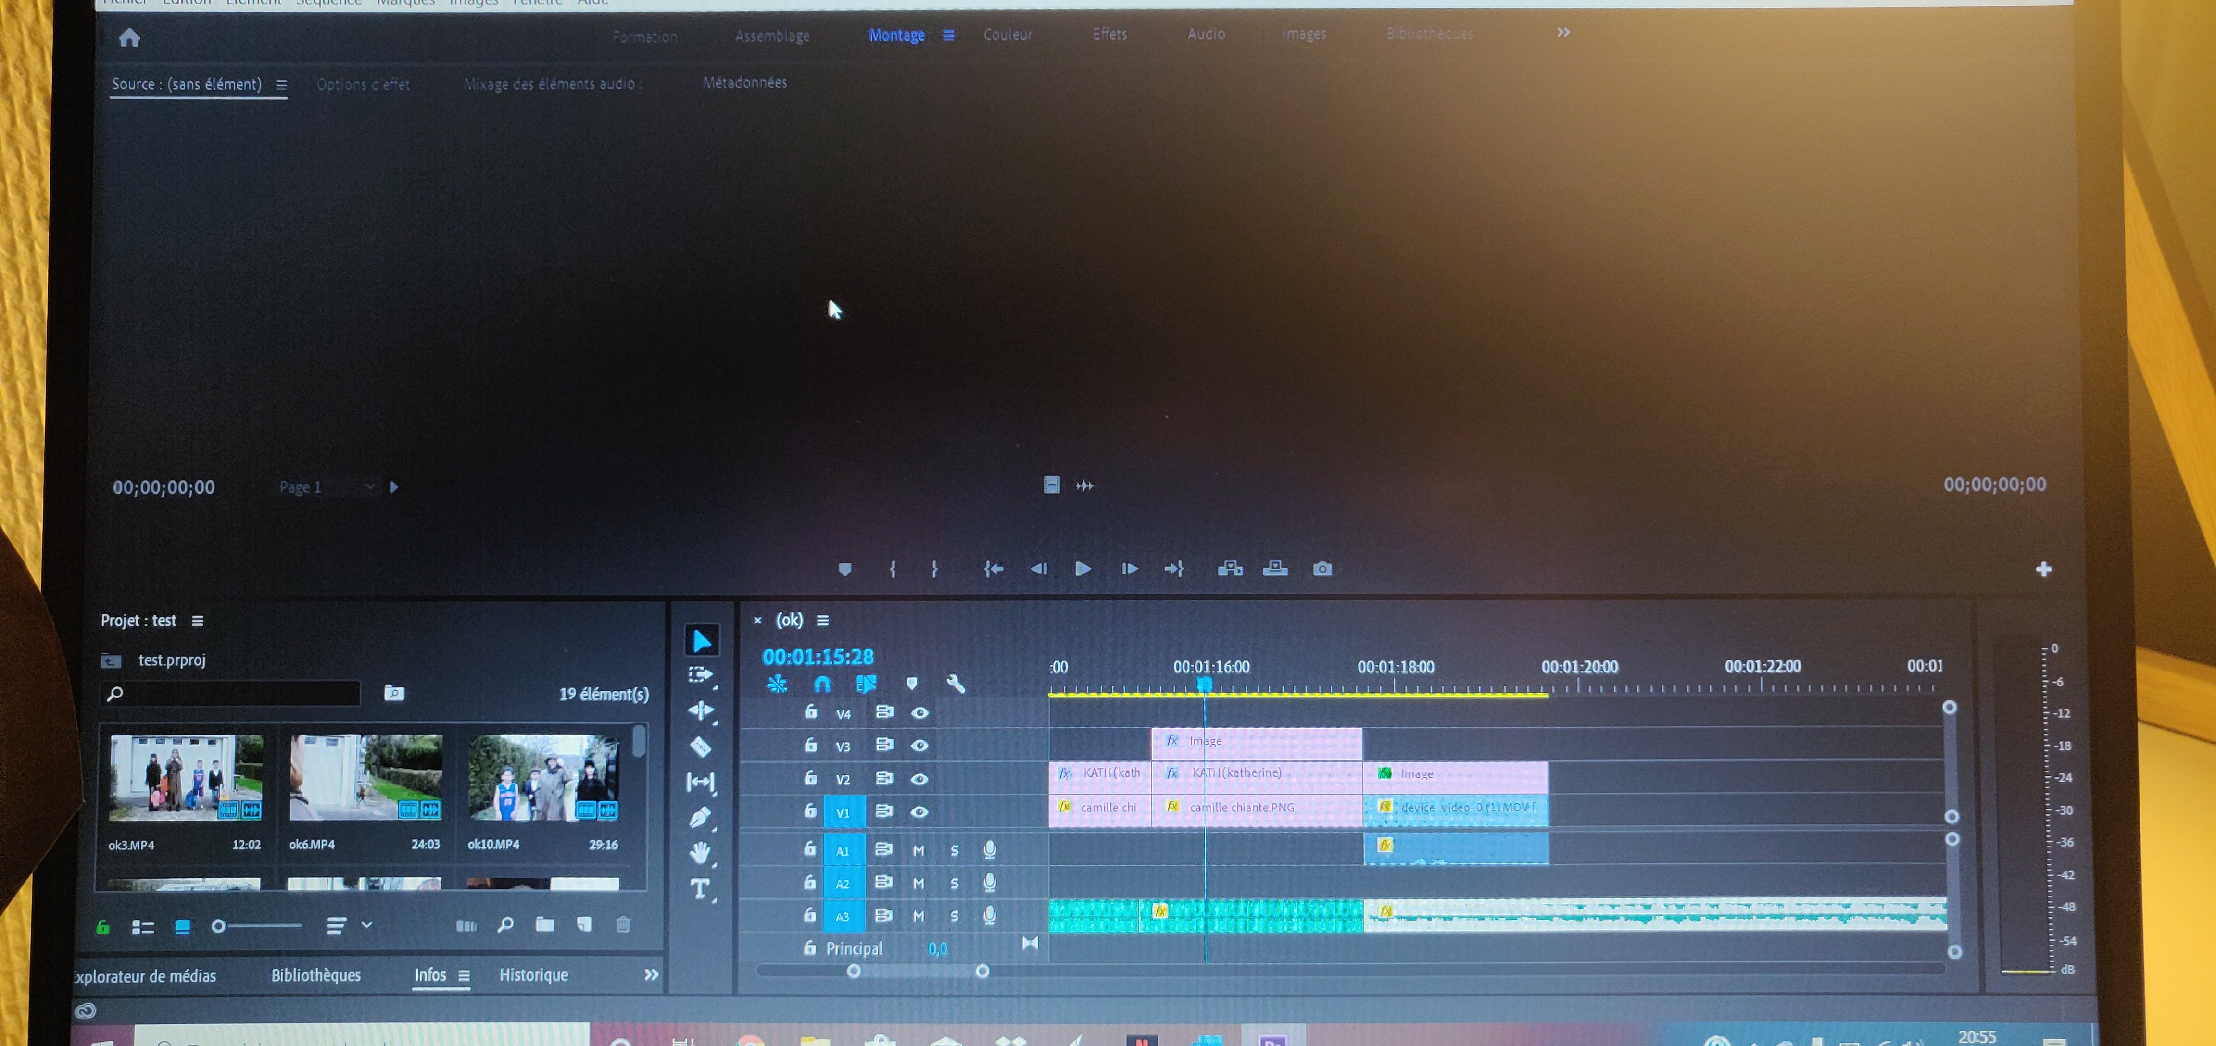2216x1046 pixels.
Task: Select the Hand tool
Action: tap(700, 852)
